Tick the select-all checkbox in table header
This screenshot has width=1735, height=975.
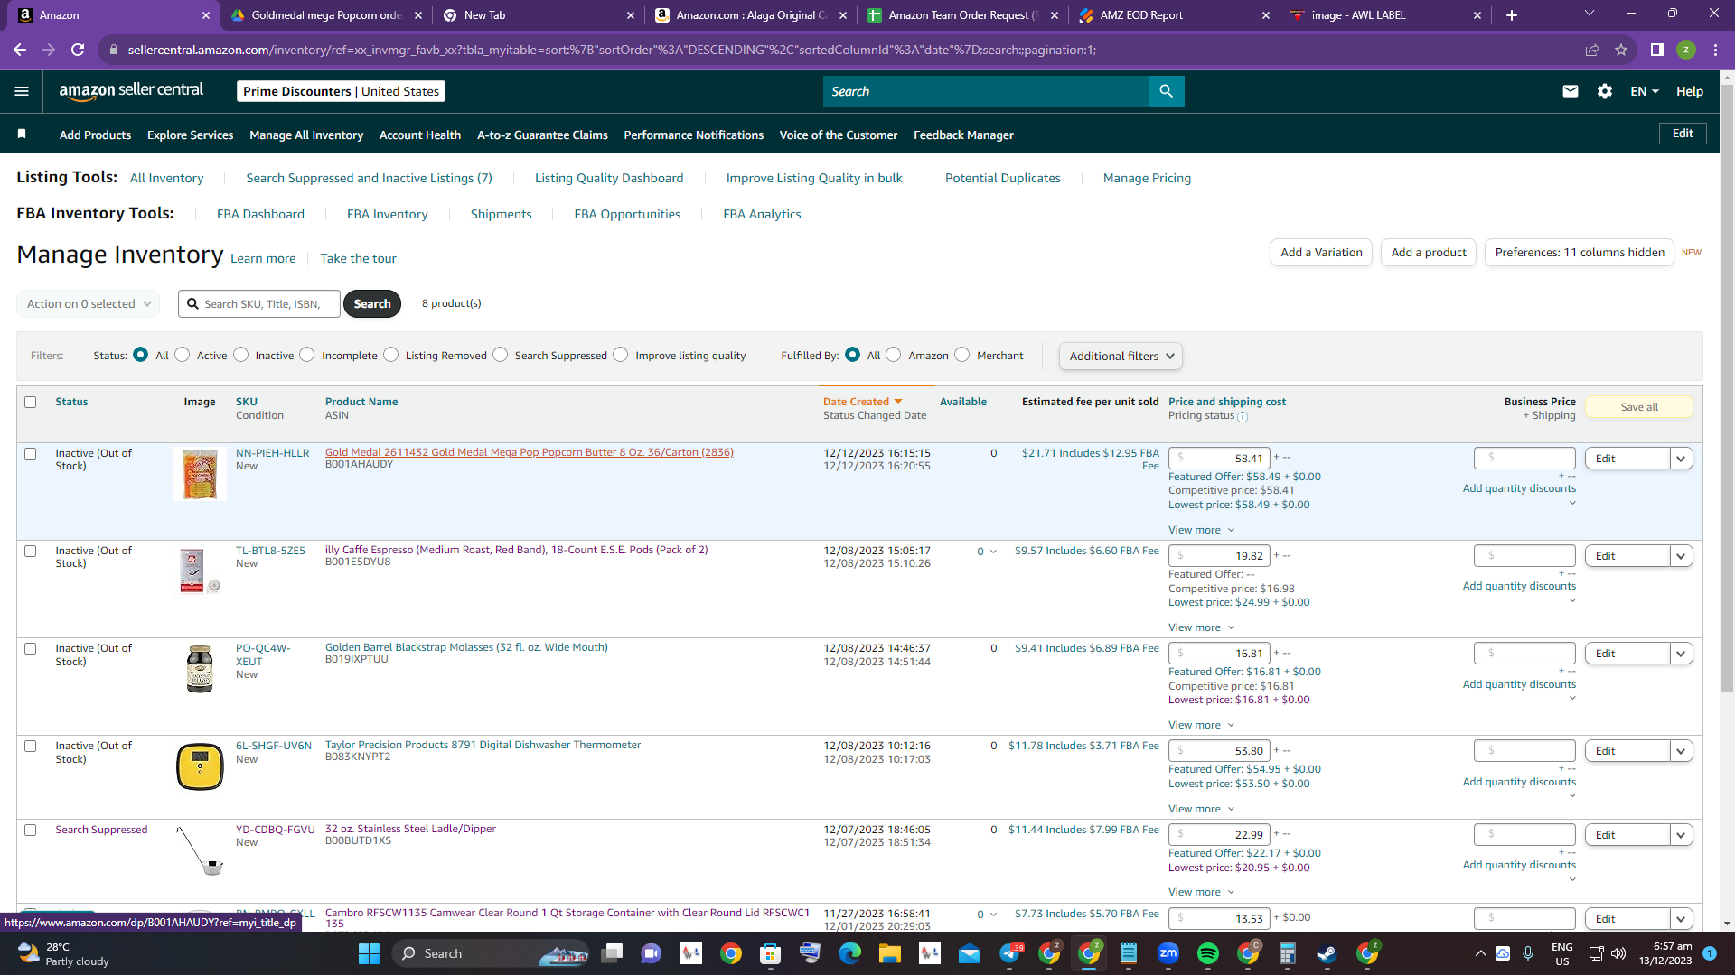tap(31, 403)
